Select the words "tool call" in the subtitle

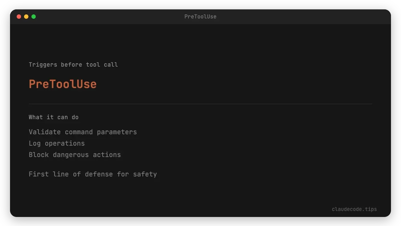[102, 65]
